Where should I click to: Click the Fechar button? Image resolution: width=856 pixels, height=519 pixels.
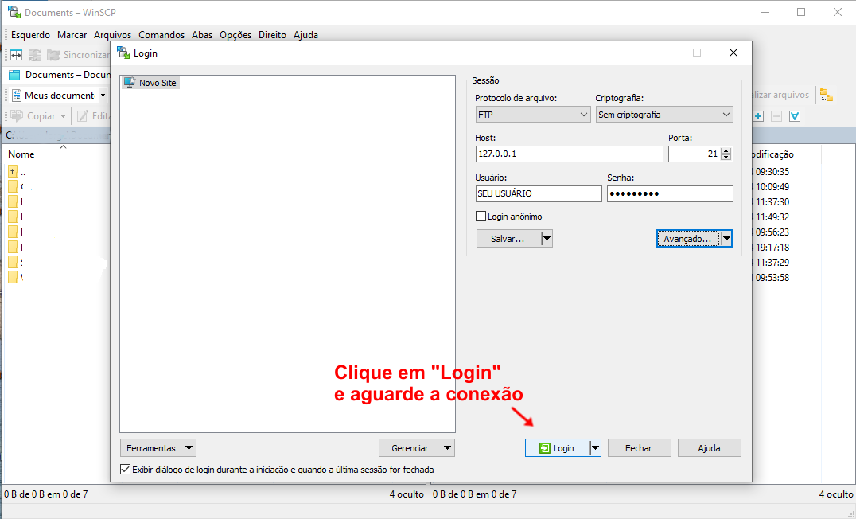(639, 448)
